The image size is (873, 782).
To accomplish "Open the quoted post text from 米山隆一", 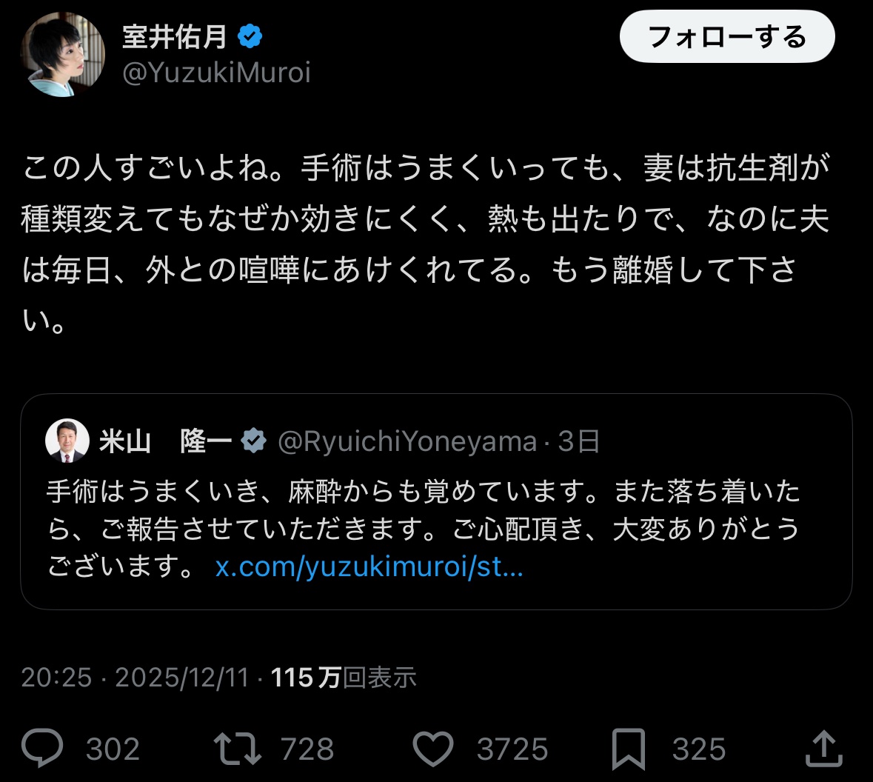I will (x=422, y=511).
